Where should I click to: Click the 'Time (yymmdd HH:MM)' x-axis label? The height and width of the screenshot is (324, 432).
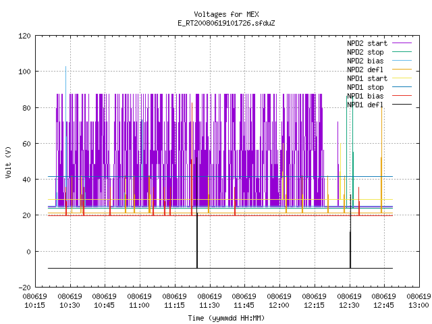[226, 318]
